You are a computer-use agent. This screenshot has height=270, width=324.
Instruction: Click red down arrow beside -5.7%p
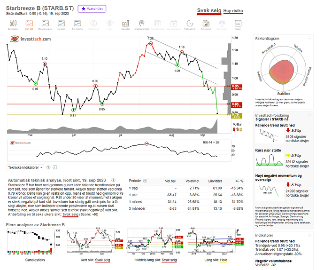[288, 185]
